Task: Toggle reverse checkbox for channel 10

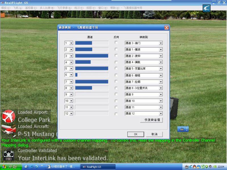Action: [116, 101]
